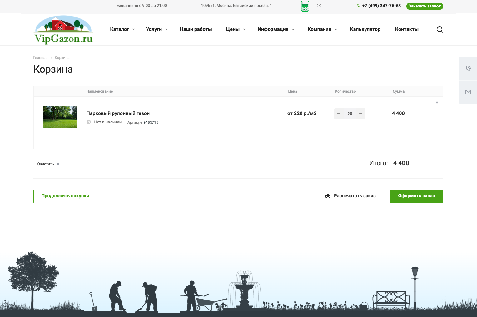Click the VipGazon.ru logo
477x317 pixels.
(63, 30)
